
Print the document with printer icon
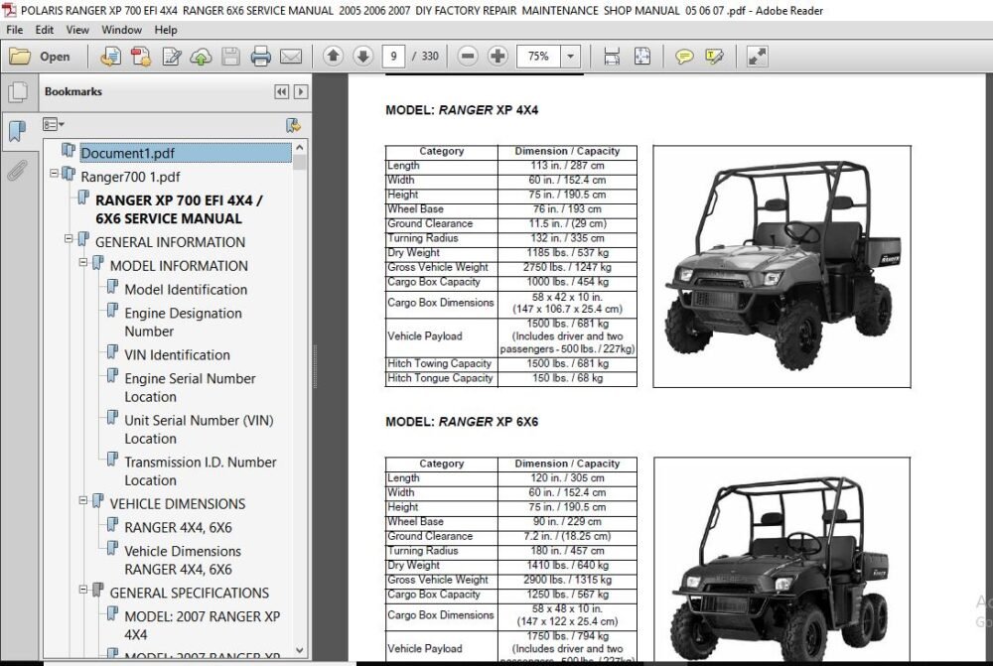point(260,57)
